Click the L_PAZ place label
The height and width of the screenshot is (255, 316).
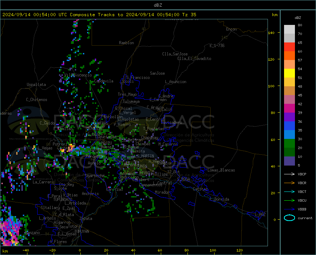point(260,215)
